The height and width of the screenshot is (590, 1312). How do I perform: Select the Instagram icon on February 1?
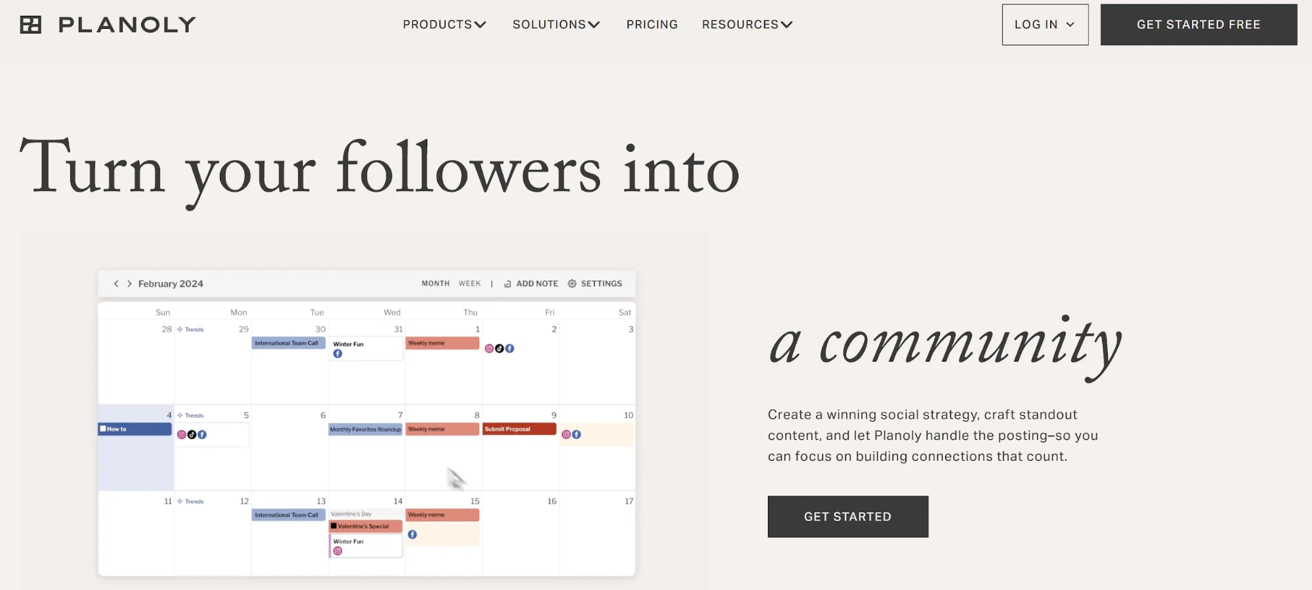490,348
